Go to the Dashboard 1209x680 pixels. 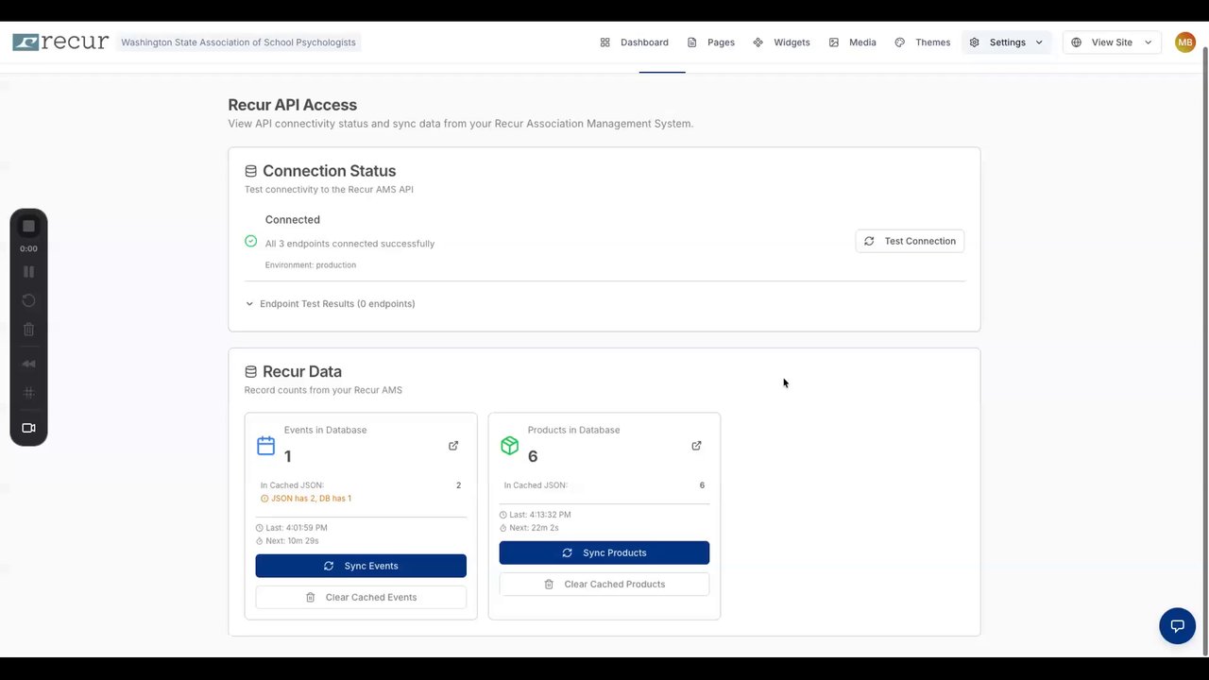[x=634, y=42]
